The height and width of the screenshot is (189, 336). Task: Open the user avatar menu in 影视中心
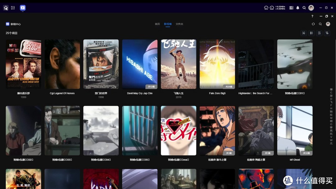[x=328, y=24]
